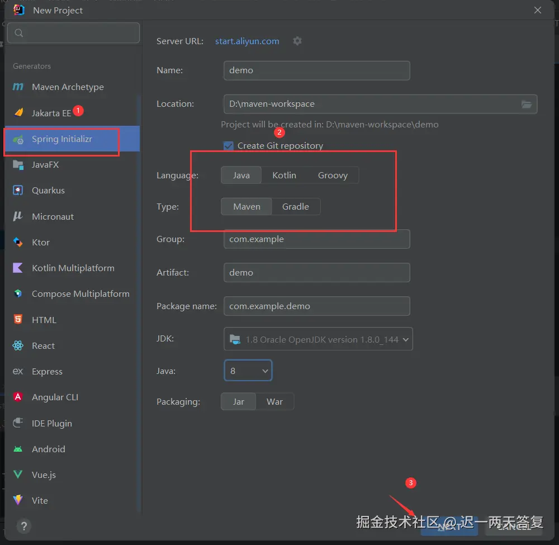Open the Java version dropdown
This screenshot has height=545, width=559.
pyautogui.click(x=248, y=371)
